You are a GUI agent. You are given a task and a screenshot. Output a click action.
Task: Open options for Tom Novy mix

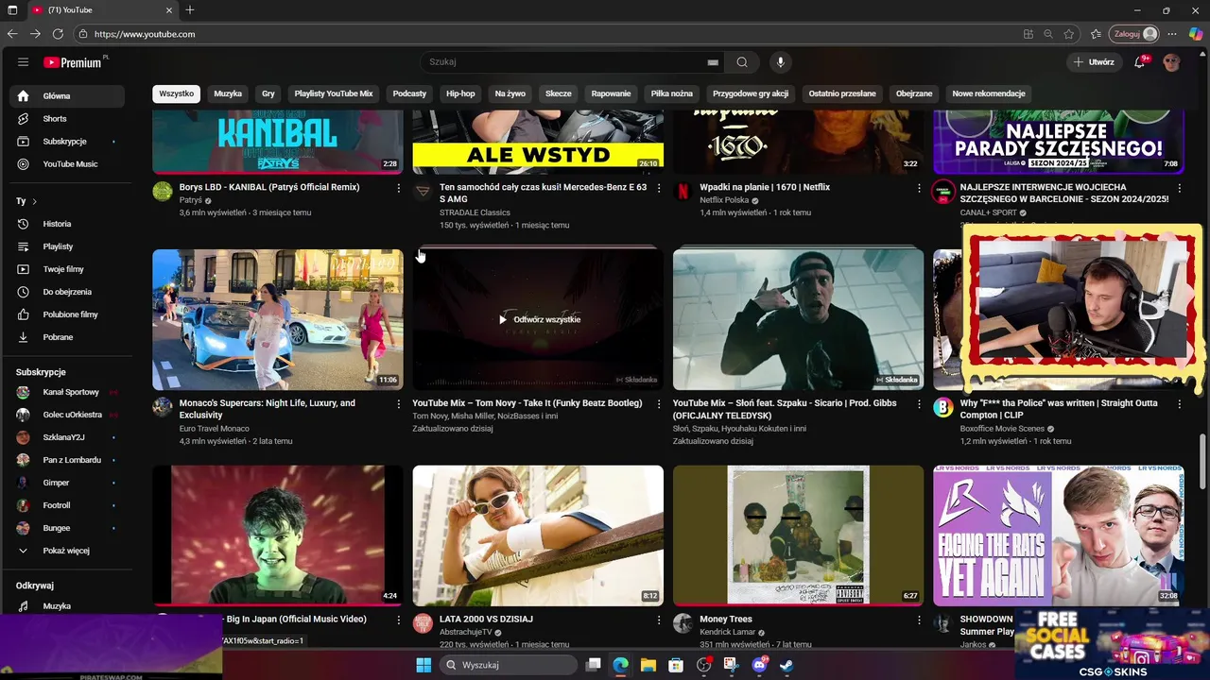click(x=659, y=404)
